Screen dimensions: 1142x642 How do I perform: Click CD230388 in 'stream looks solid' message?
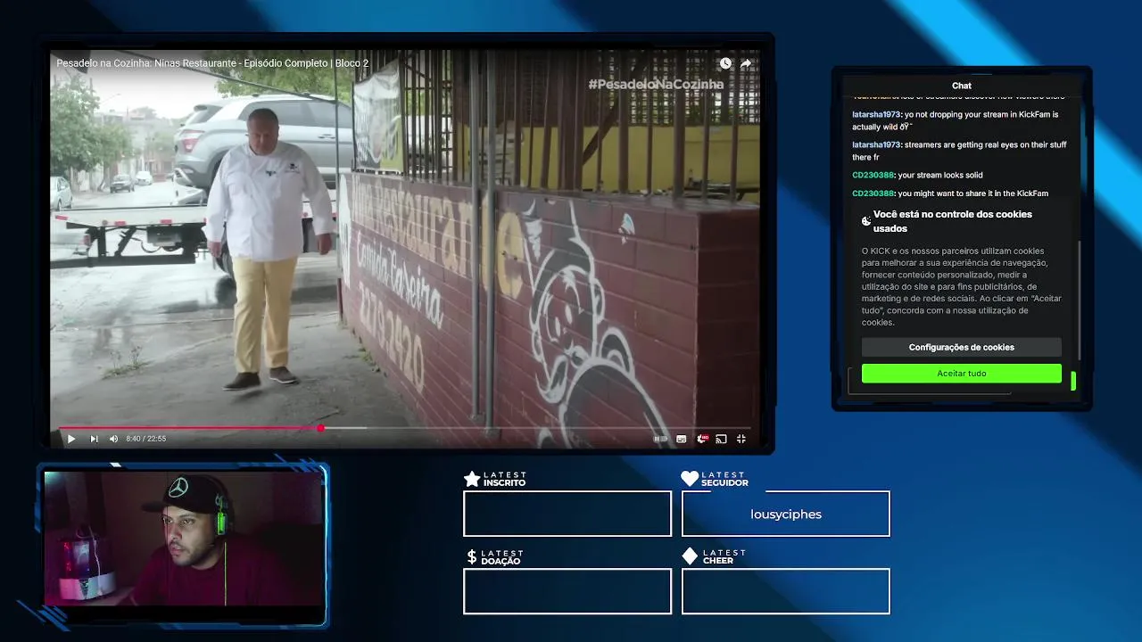tap(873, 175)
